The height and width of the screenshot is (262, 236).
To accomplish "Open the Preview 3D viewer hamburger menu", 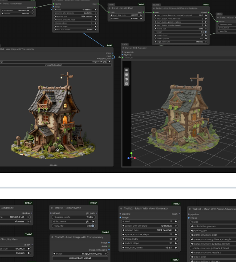I will tap(126, 70).
